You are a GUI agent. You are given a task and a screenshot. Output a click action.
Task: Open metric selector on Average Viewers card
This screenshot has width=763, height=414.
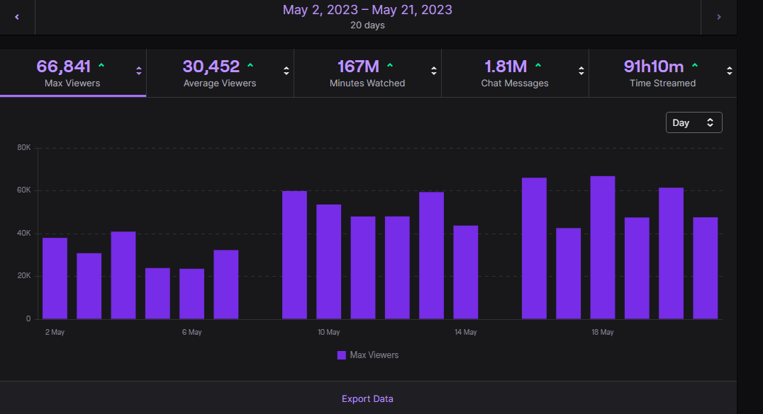pos(286,71)
